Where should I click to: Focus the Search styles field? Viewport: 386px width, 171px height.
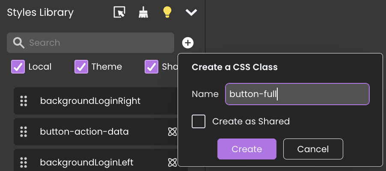click(x=98, y=43)
